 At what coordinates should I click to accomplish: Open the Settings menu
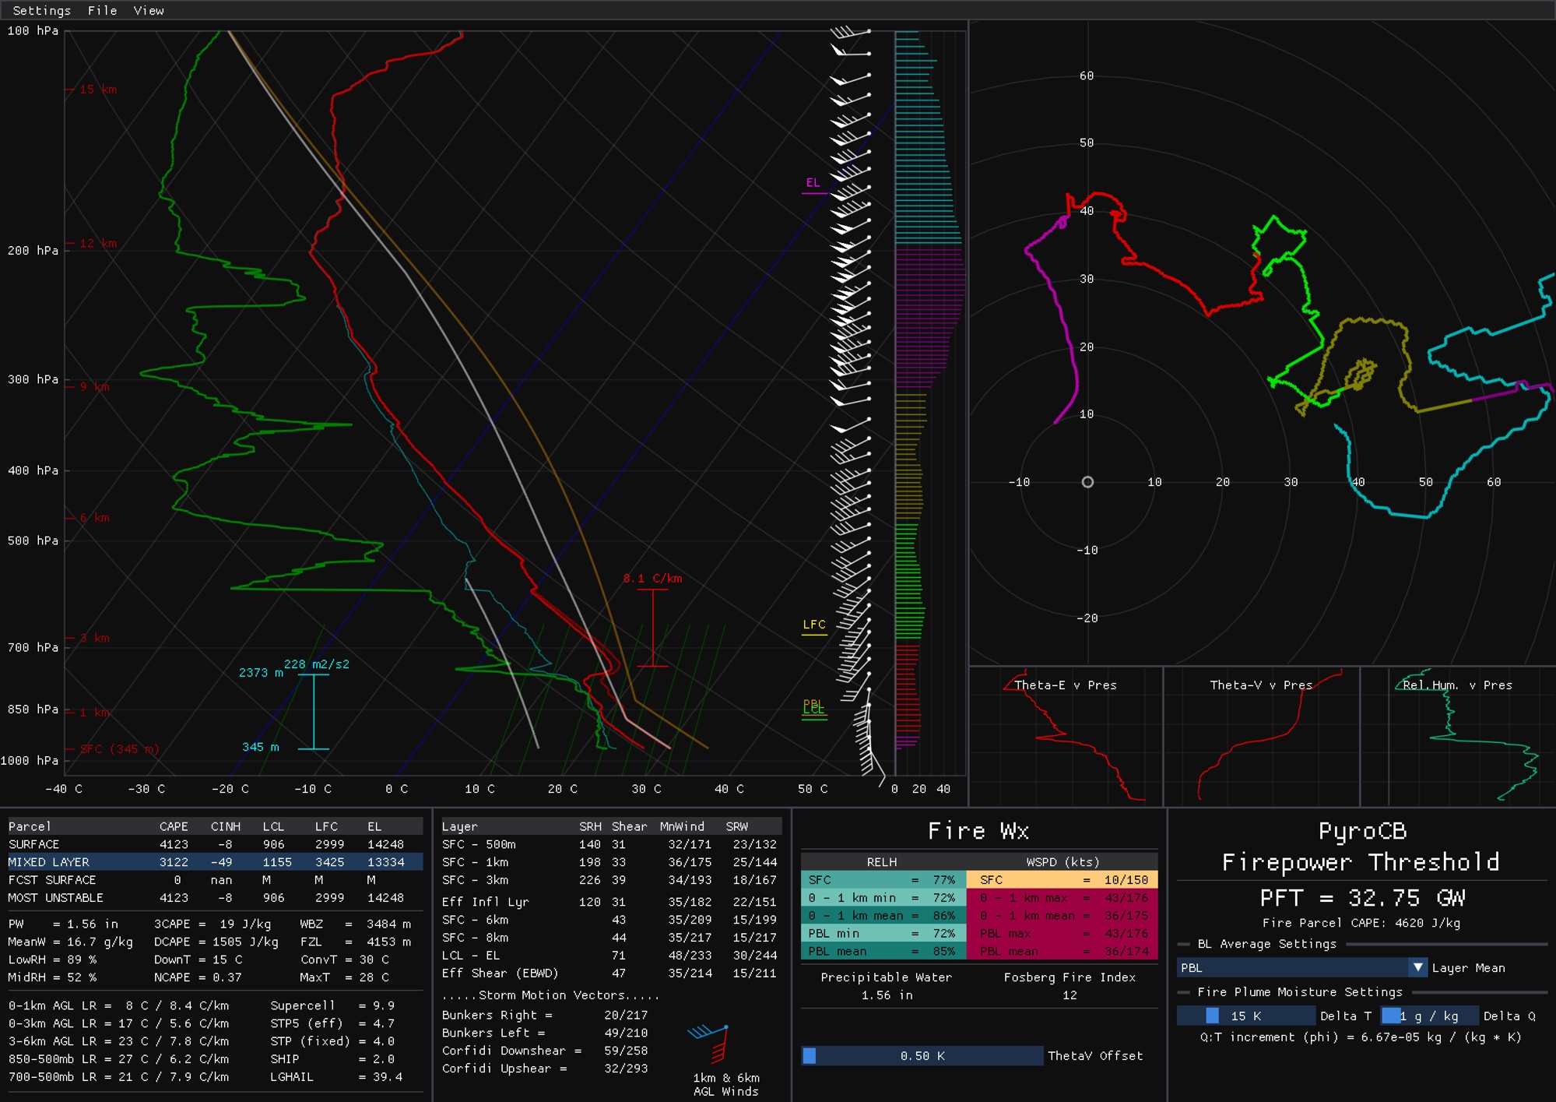(x=41, y=10)
